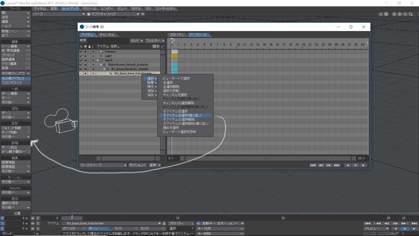Toggle the 自動キー auto key checkbox
The image size is (419, 236).
click(198, 223)
